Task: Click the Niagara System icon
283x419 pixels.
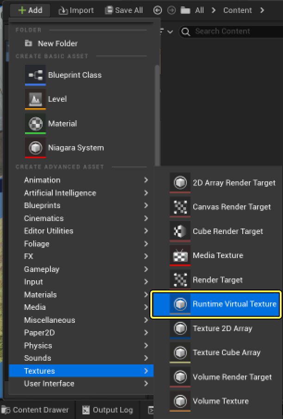Action: [x=35, y=148]
